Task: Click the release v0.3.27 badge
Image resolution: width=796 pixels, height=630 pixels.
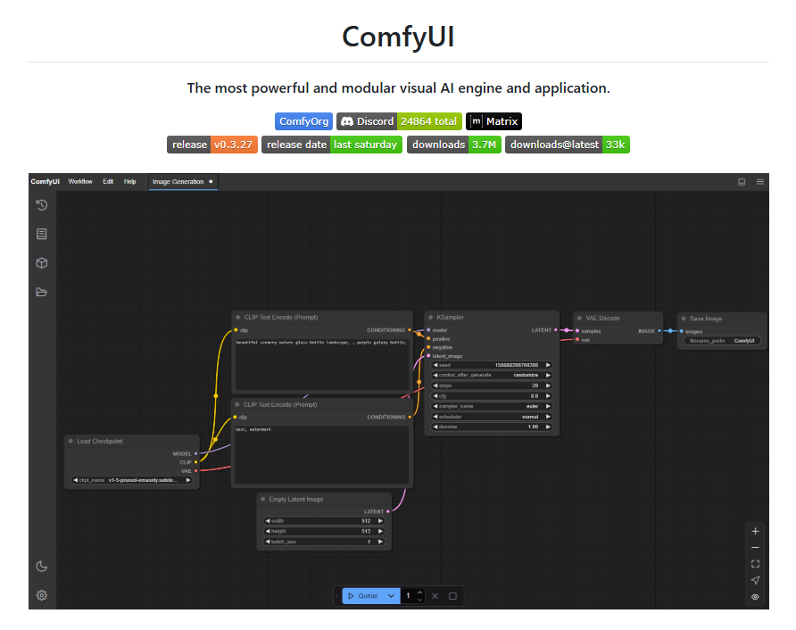Action: pos(212,145)
